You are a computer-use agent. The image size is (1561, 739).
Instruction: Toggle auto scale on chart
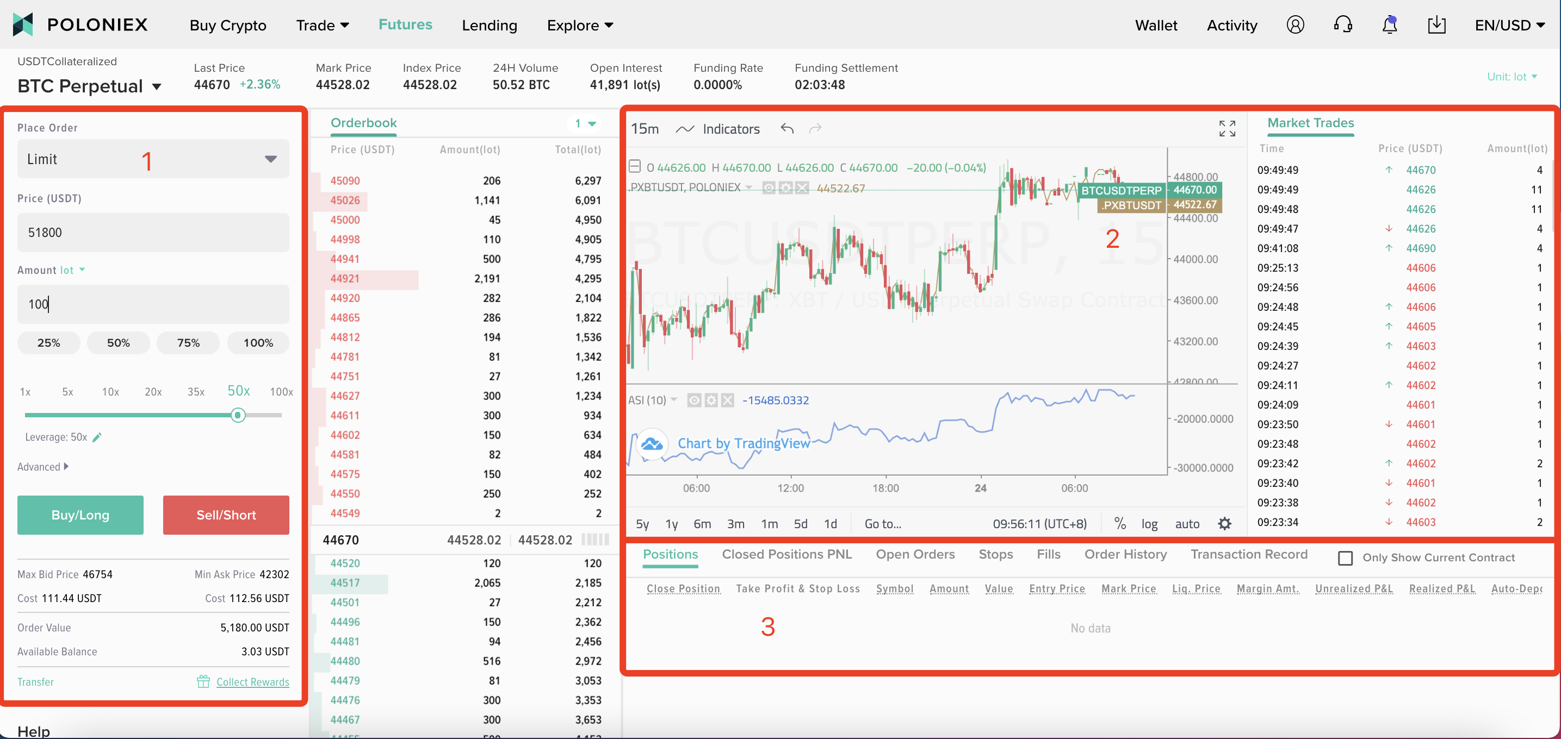tap(1187, 524)
